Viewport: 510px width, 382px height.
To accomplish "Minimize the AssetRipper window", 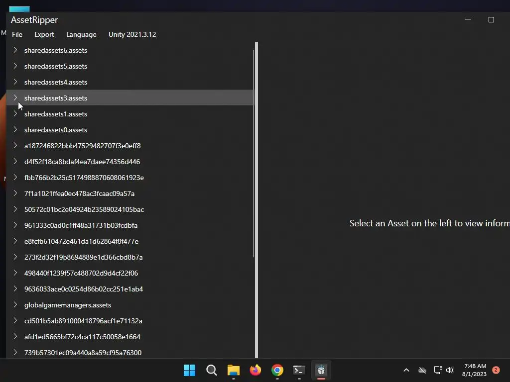I will 468,19.
